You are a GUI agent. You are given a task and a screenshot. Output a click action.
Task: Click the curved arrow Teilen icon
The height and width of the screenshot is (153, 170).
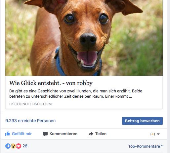pos(91,134)
